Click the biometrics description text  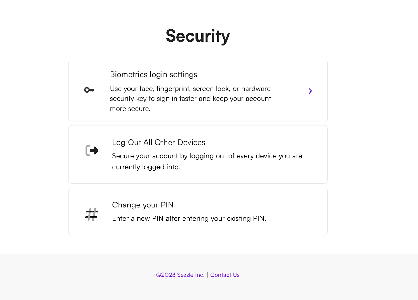pos(190,99)
